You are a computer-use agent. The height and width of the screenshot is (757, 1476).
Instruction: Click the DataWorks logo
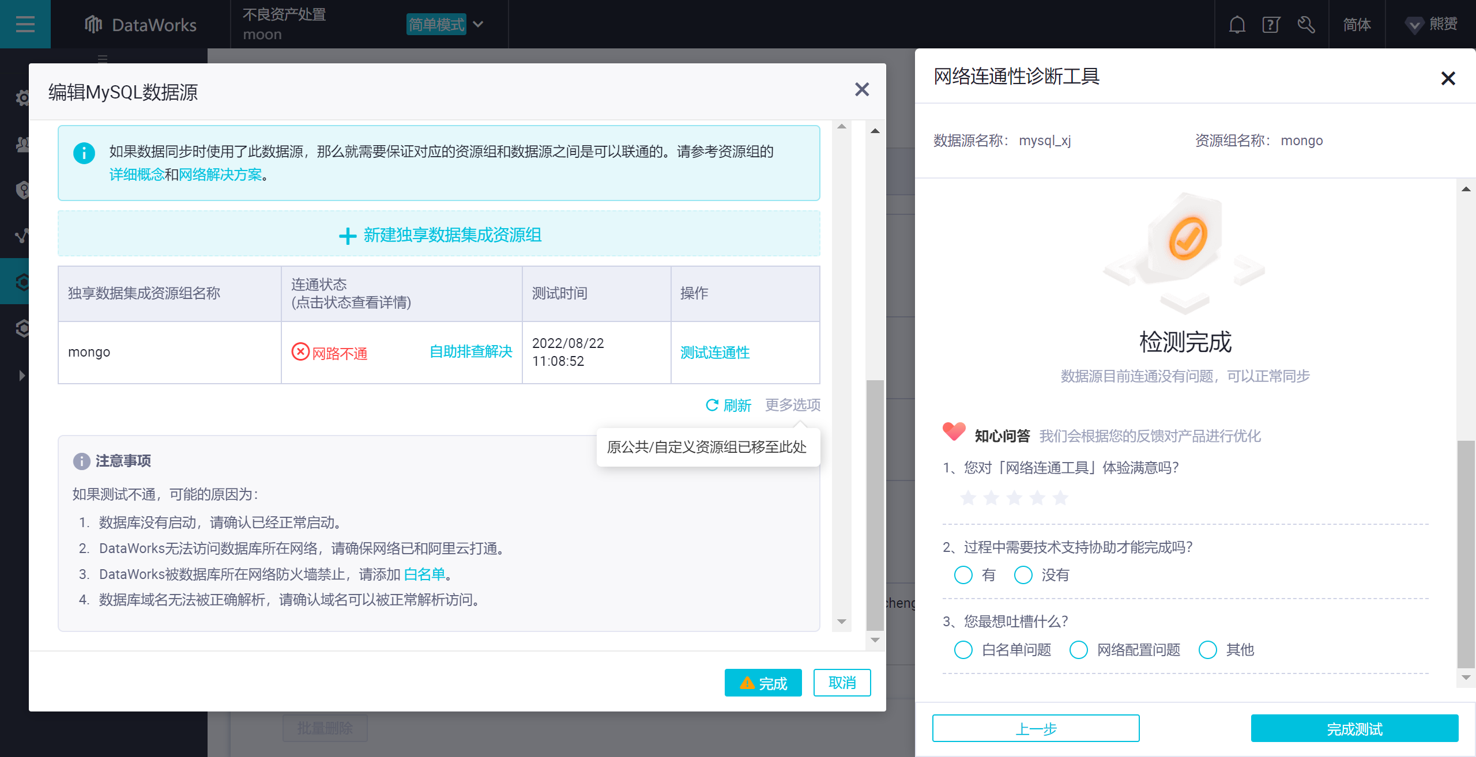coord(141,25)
